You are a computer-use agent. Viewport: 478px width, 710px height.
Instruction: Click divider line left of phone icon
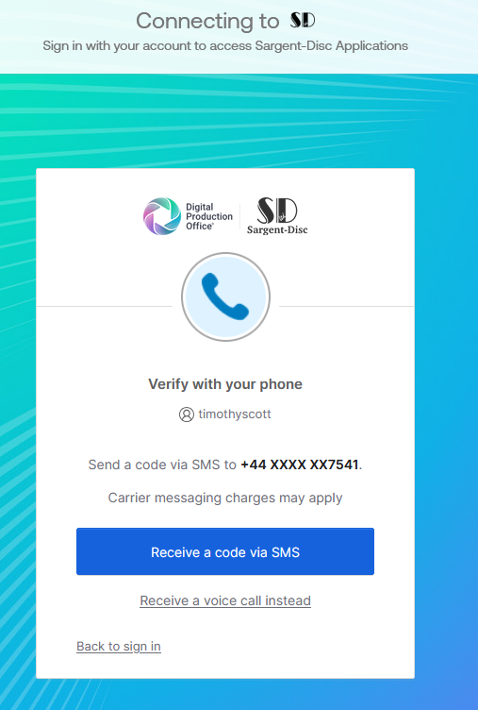(x=104, y=306)
